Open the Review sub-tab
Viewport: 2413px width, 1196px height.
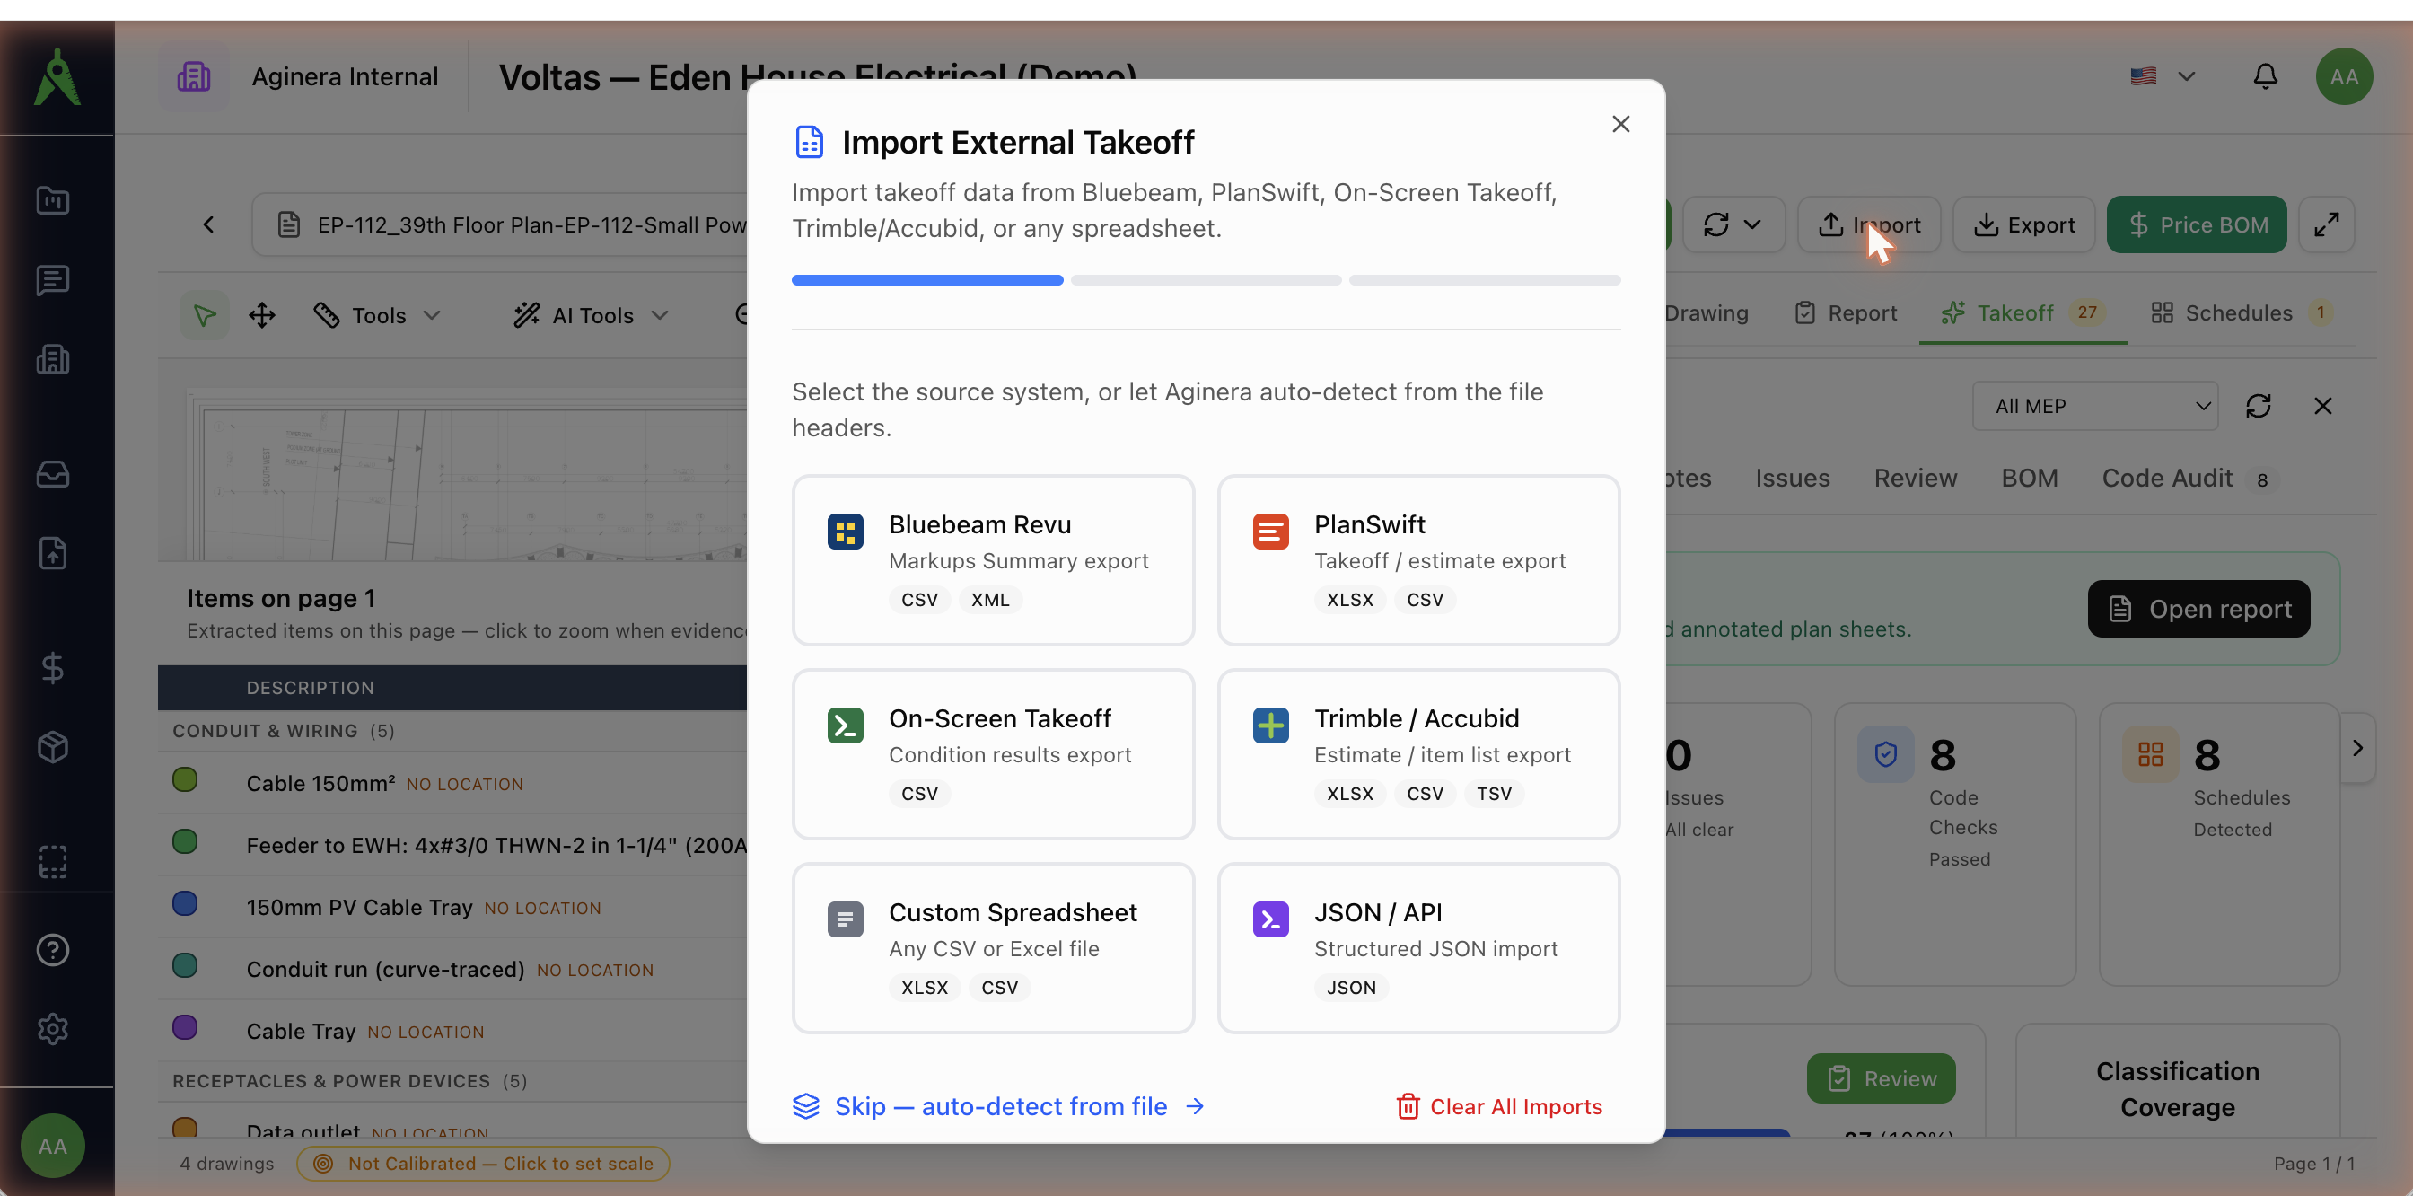tap(1916, 478)
